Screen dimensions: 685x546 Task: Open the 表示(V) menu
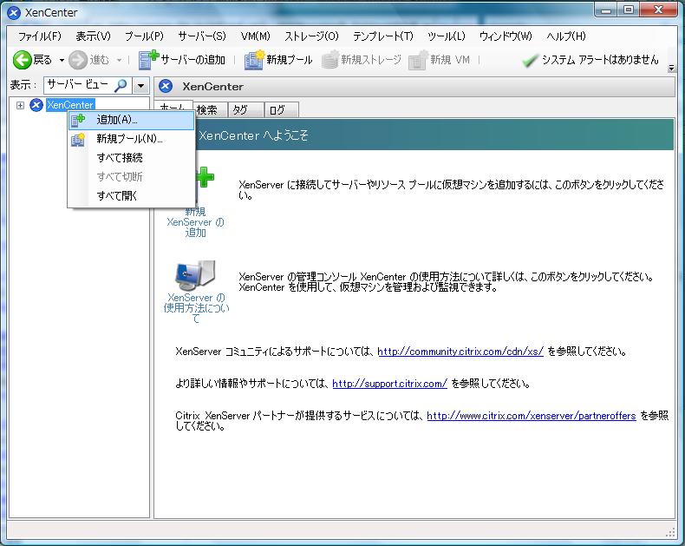click(93, 36)
